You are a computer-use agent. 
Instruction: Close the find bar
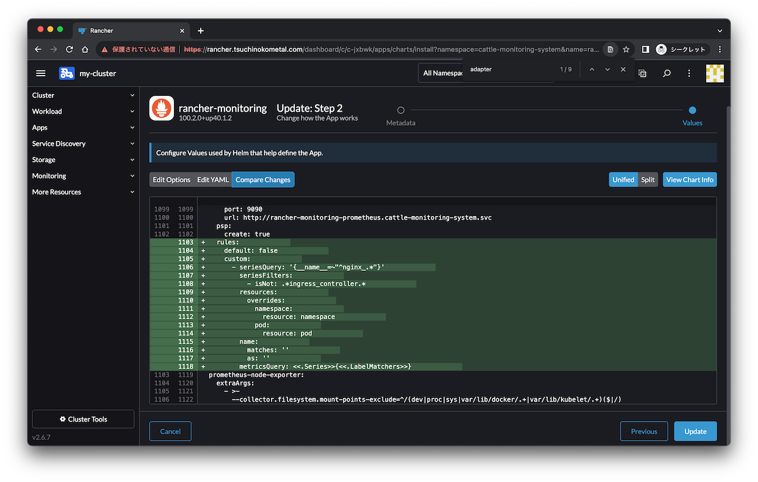[x=623, y=70]
